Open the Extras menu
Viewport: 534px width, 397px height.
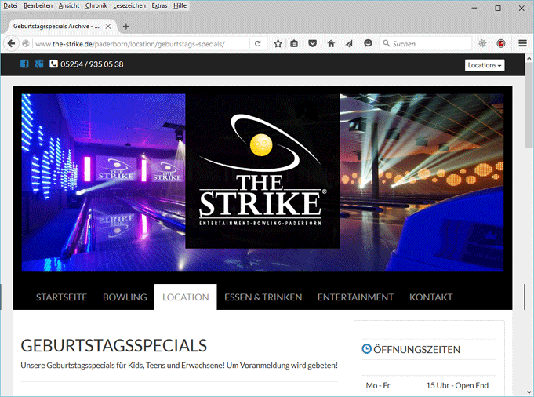coord(159,5)
